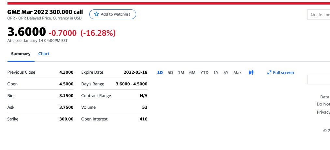Click the star icon in Add to watchlist
Viewport: 330px width, 150px height.
(96, 14)
